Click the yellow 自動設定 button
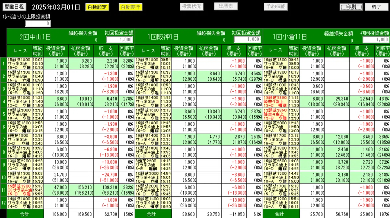 click(x=97, y=7)
